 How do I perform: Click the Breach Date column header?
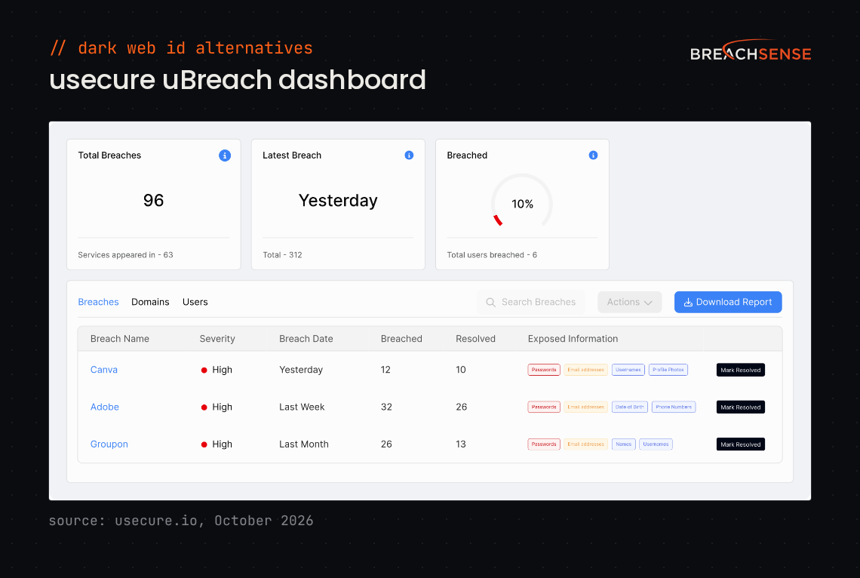point(306,339)
